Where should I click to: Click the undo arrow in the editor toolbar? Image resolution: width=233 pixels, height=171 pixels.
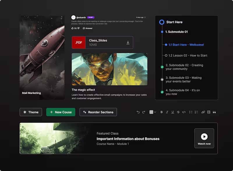tap(138, 112)
